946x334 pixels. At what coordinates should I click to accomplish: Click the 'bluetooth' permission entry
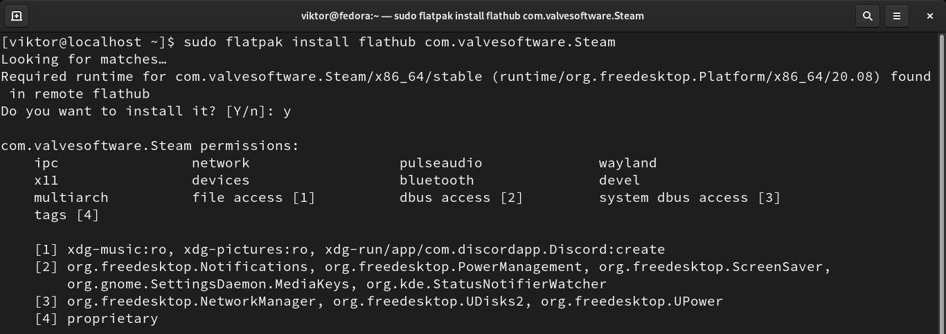click(x=436, y=180)
